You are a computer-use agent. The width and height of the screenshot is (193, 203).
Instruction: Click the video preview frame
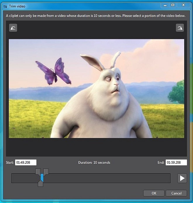point(96,88)
